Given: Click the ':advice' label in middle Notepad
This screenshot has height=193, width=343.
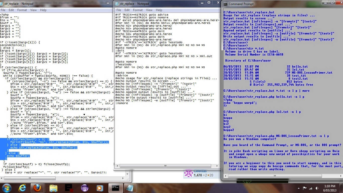Looking at the screenshot, I should tap(122, 75).
